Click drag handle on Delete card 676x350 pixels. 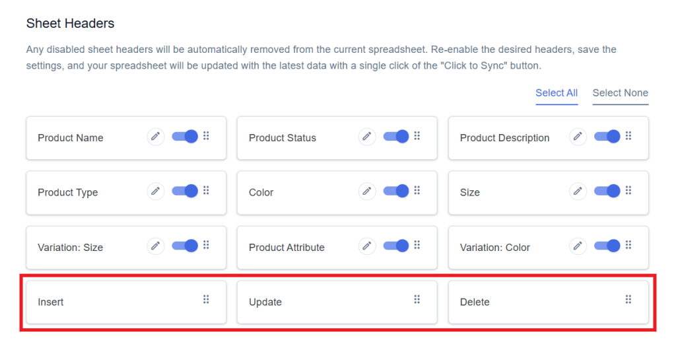(628, 299)
